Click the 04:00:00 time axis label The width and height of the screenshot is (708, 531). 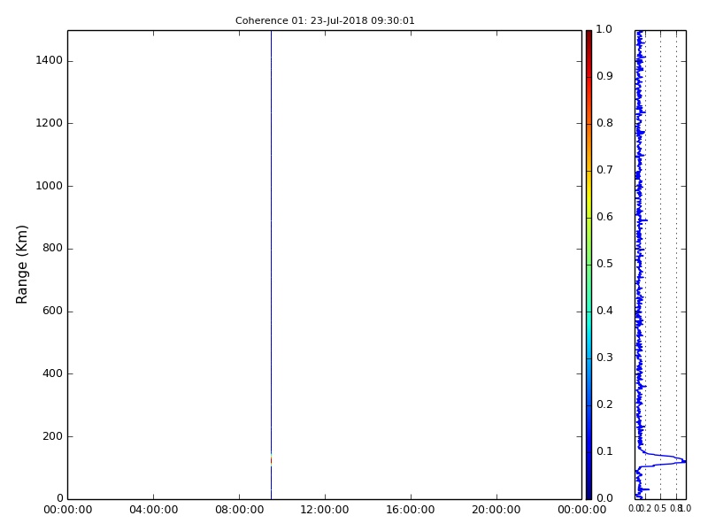(153, 510)
